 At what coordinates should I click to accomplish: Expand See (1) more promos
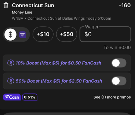click(x=112, y=97)
